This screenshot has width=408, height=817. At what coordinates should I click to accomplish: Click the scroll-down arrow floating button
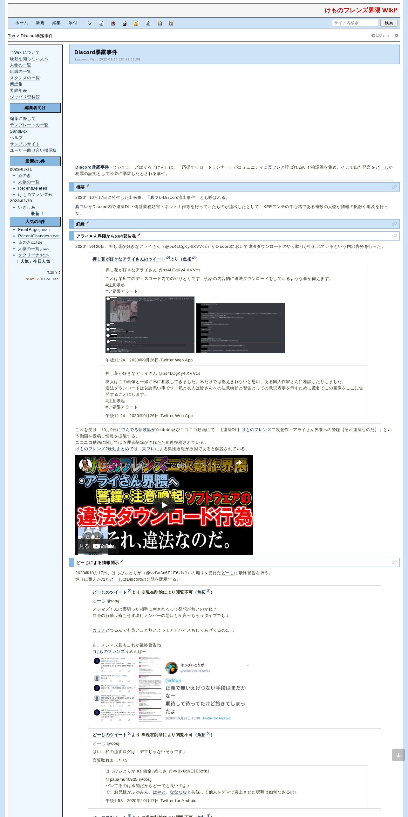398,755
